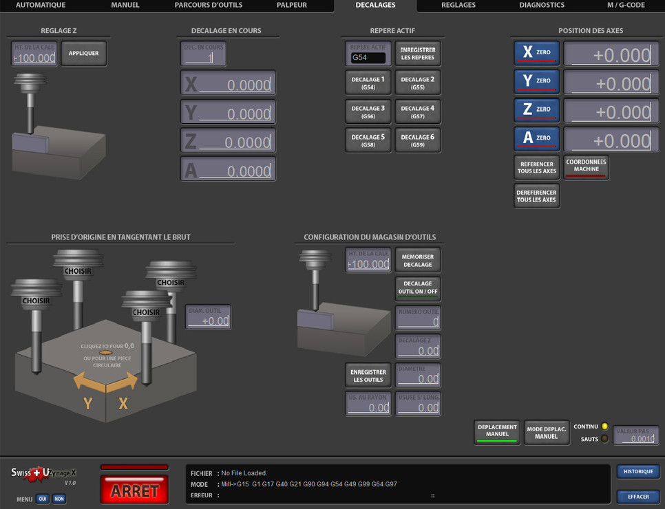Choose the leftmost CHOISIR tool on the stock
This screenshot has width=665, height=509.
(x=36, y=301)
